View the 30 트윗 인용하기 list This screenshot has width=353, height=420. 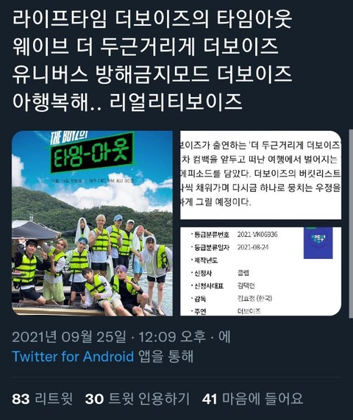pos(138,399)
